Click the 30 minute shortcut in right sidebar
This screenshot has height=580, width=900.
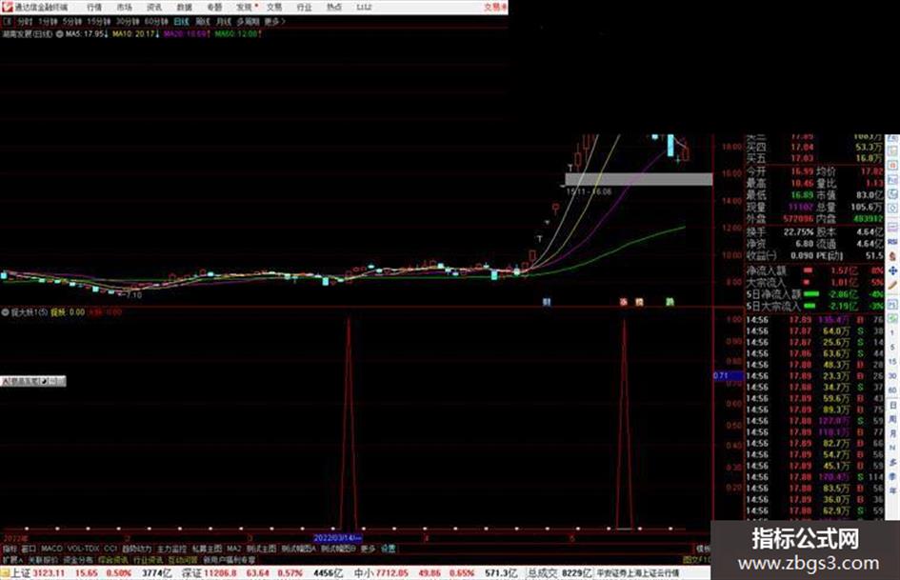coord(892,376)
